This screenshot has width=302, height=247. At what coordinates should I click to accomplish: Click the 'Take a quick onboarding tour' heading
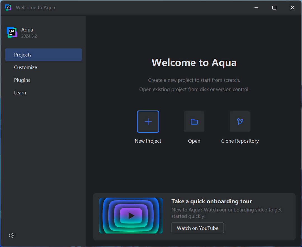tap(211, 201)
